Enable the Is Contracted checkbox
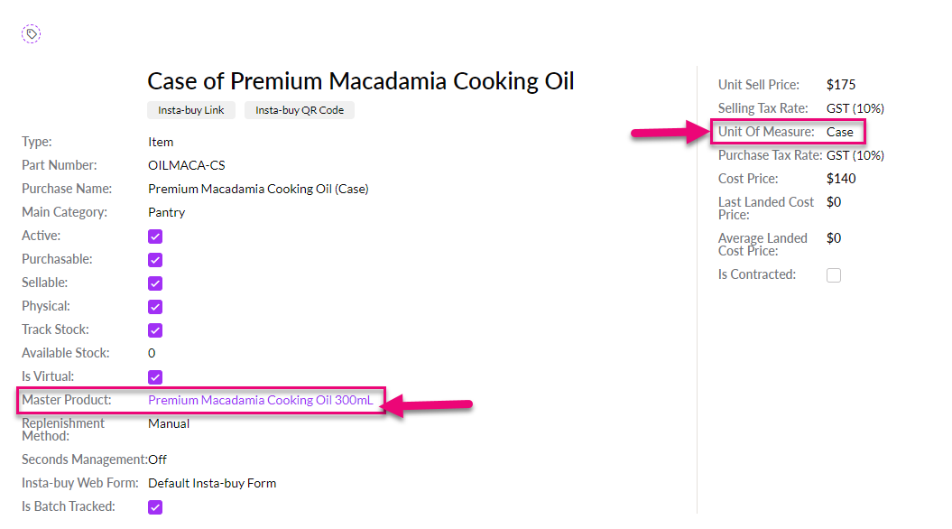The width and height of the screenshot is (952, 529). coord(834,275)
